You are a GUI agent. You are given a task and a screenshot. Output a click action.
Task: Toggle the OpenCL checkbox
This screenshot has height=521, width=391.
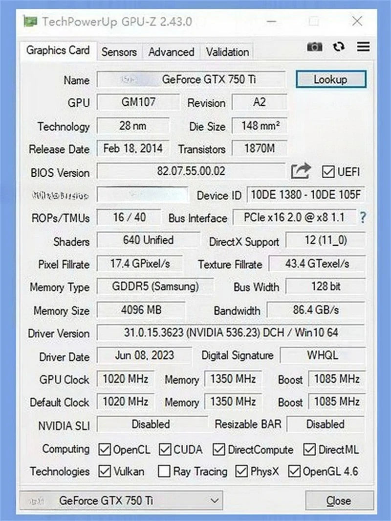coord(105,450)
